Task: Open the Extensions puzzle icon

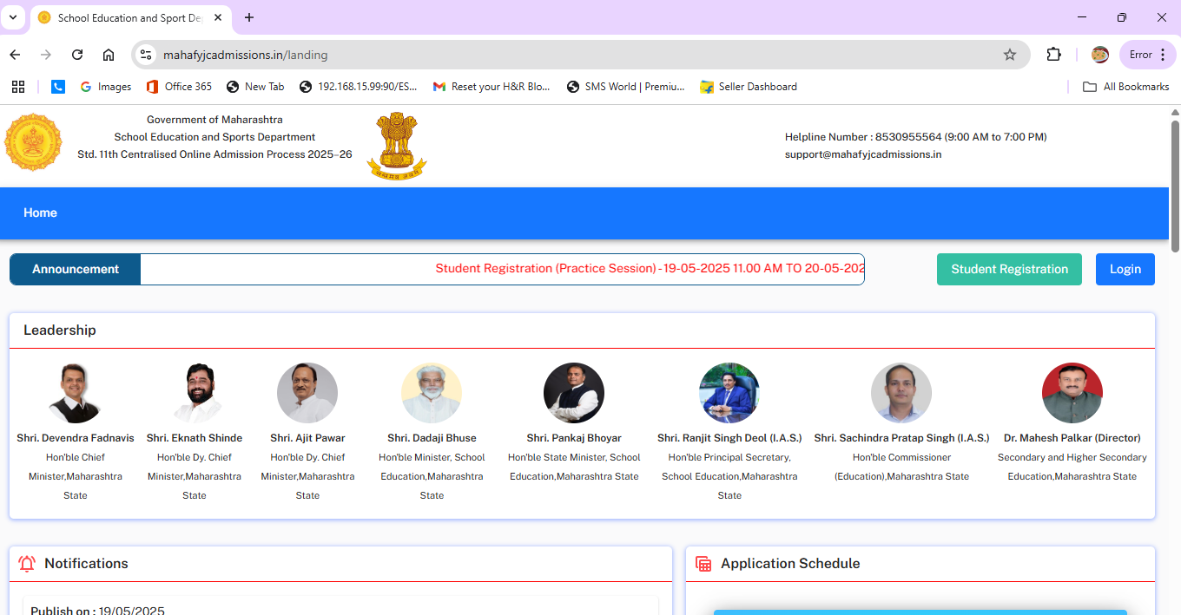Action: pyautogui.click(x=1053, y=55)
